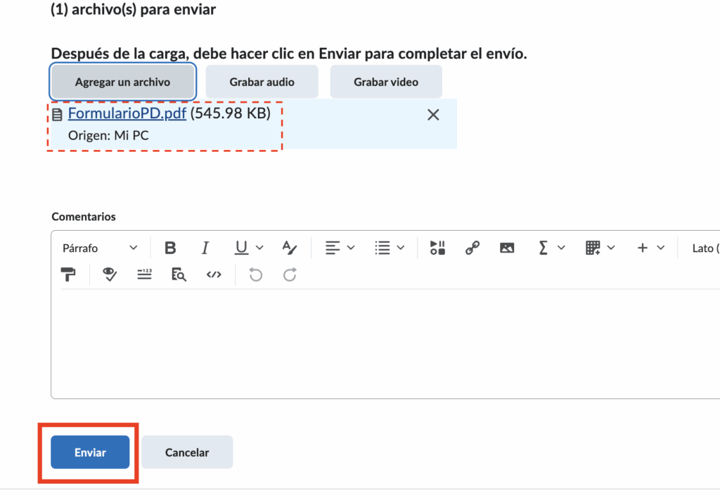Open the equation sigma menu
Screen dimensions: 720x492
click(x=551, y=248)
